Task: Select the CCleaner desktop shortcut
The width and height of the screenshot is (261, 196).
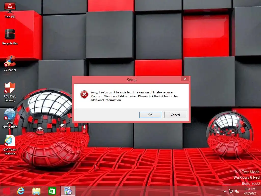Action: [x=10, y=63]
